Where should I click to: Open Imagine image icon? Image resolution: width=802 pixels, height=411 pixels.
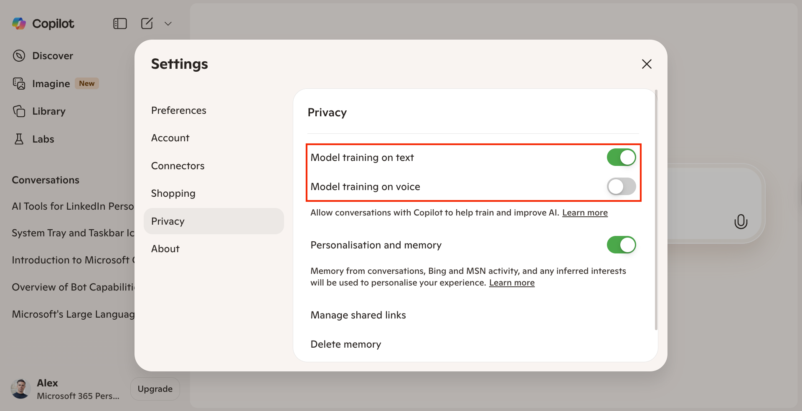tap(19, 83)
